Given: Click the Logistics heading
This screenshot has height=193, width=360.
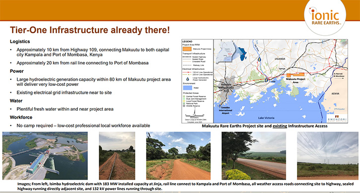Looking at the screenshot, I should (20, 42).
